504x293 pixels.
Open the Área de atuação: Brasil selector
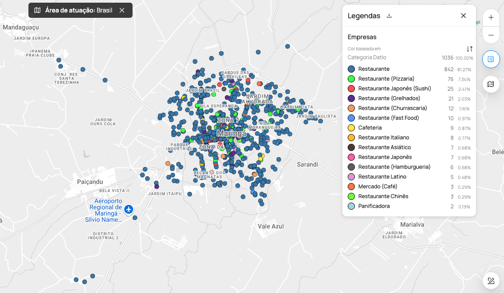click(x=79, y=10)
